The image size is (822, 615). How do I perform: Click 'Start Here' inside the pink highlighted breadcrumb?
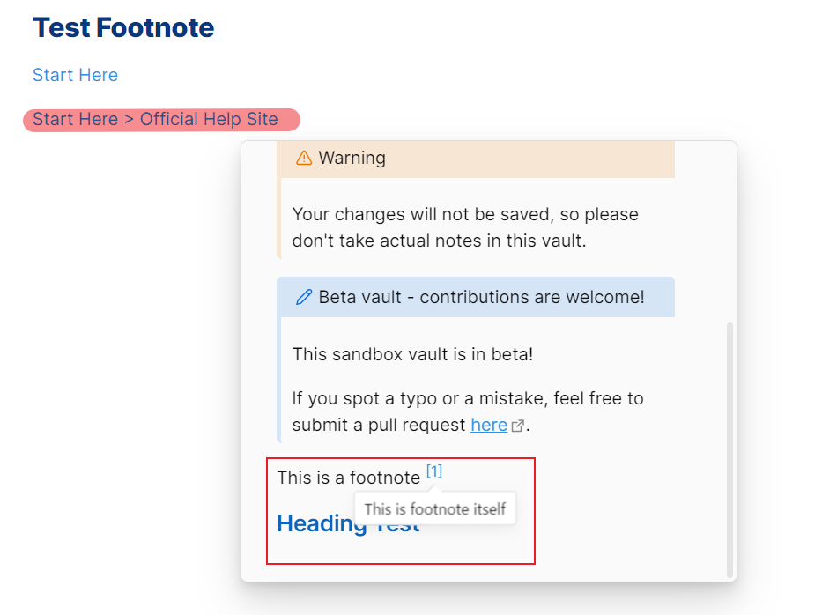[75, 120]
